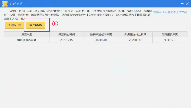The height and width of the screenshot is (108, 191).
Task: Select the cell showing 20200601
Action: [101, 40]
